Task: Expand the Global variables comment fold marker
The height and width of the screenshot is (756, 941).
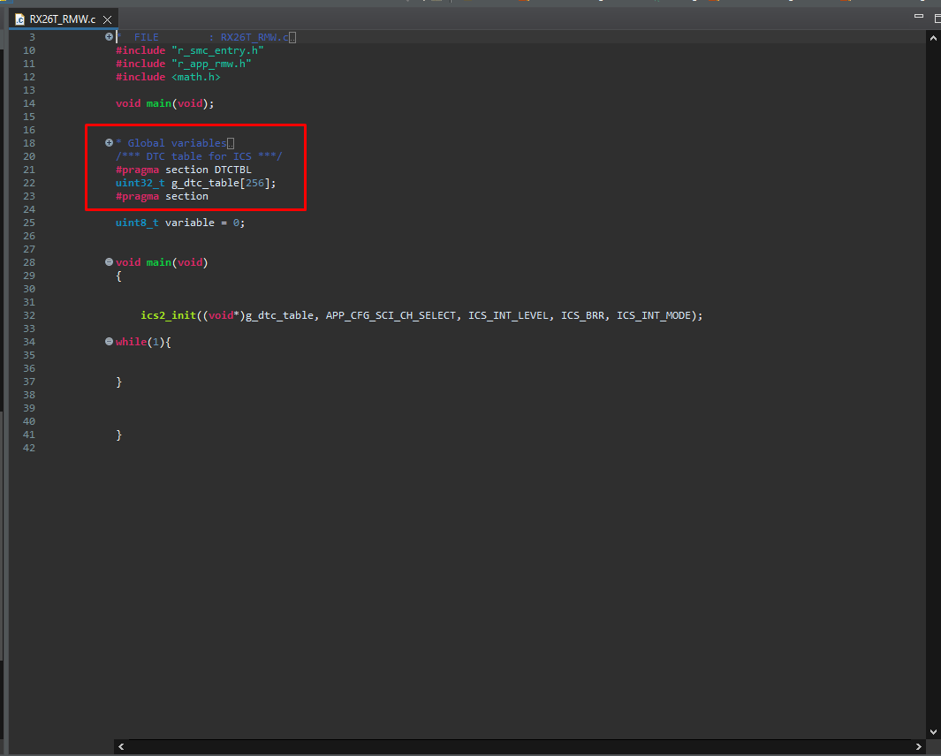Action: [109, 142]
